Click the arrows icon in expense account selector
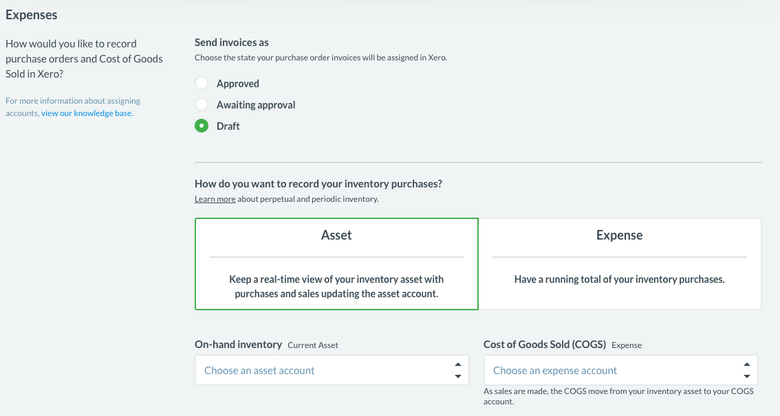780x416 pixels. point(746,371)
